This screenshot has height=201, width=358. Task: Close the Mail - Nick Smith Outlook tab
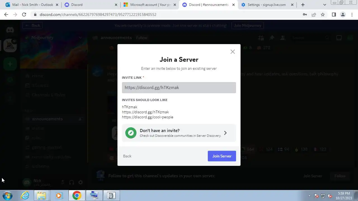57,5
